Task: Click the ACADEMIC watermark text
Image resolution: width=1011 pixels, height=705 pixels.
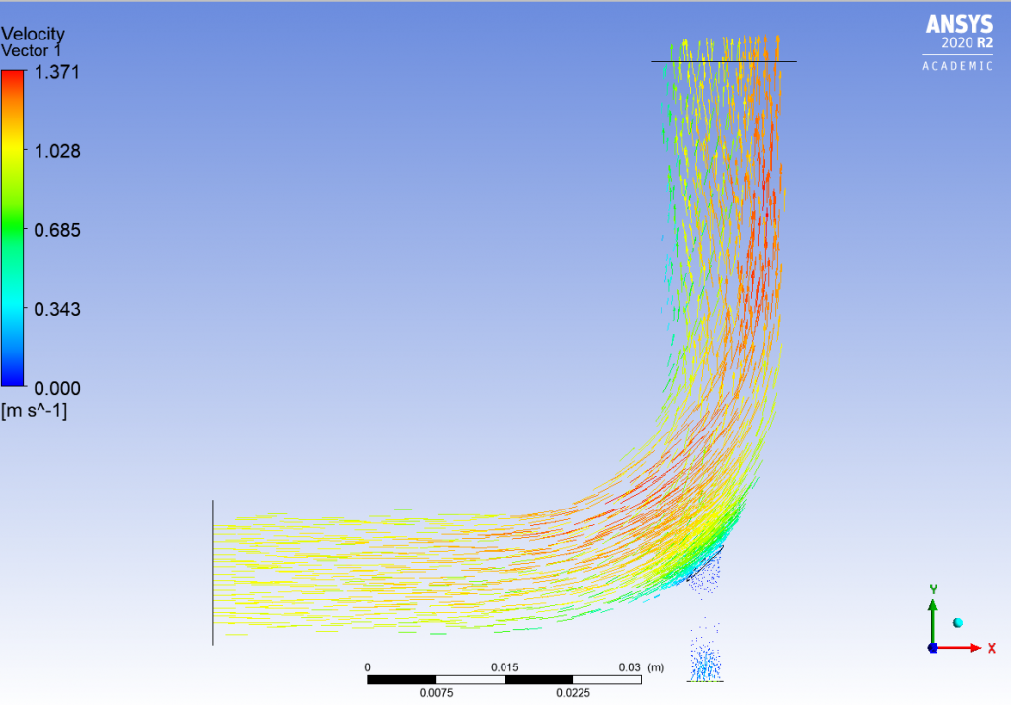Action: click(x=956, y=67)
